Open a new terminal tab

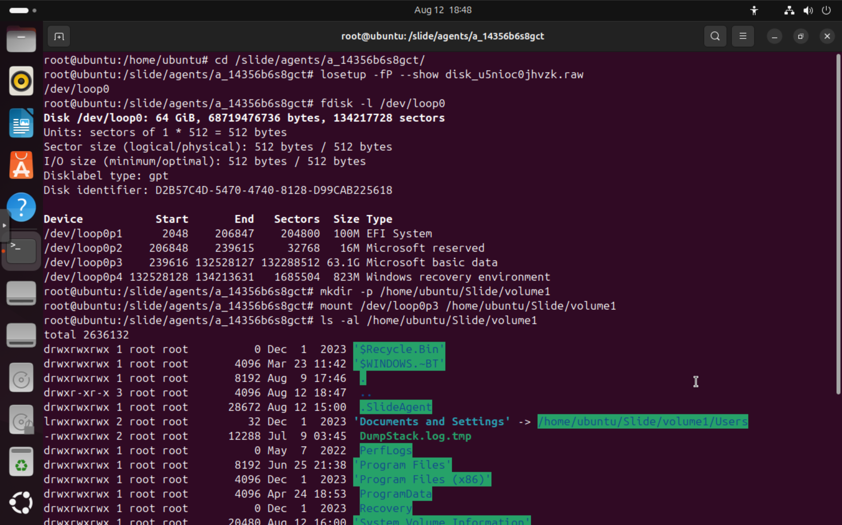coord(59,36)
